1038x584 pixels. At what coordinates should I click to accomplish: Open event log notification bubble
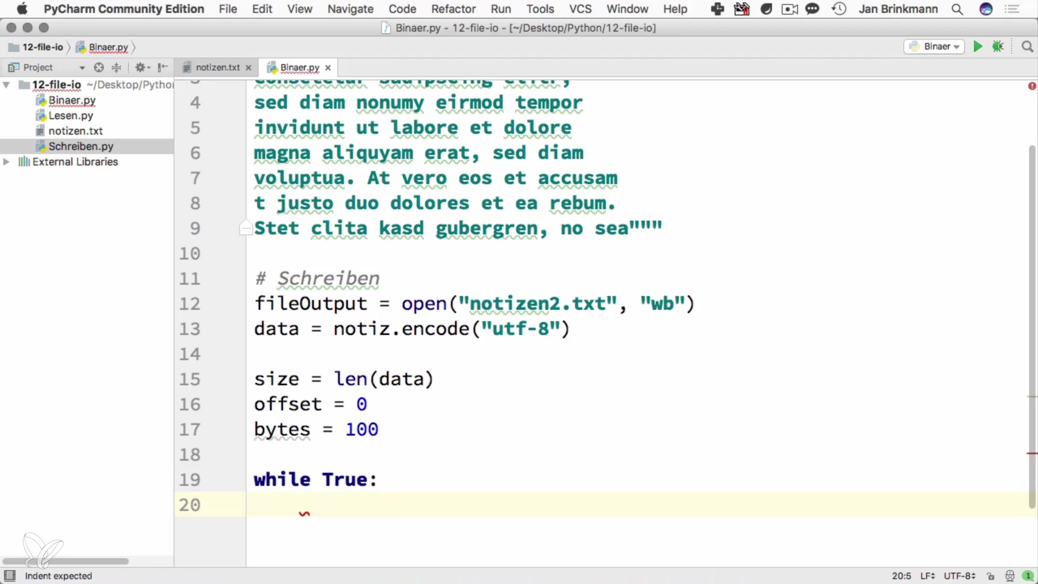[1028, 576]
